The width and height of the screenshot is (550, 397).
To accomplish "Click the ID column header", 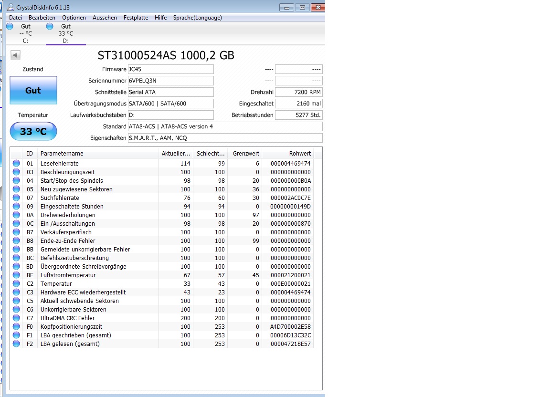I will pos(30,153).
